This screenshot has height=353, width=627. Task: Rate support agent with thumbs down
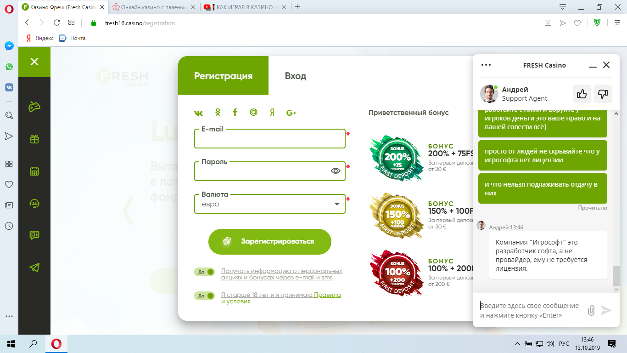click(x=603, y=94)
